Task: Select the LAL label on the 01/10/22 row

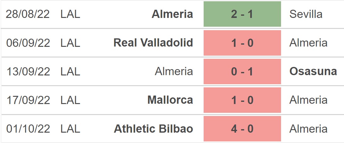Action: 70,129
